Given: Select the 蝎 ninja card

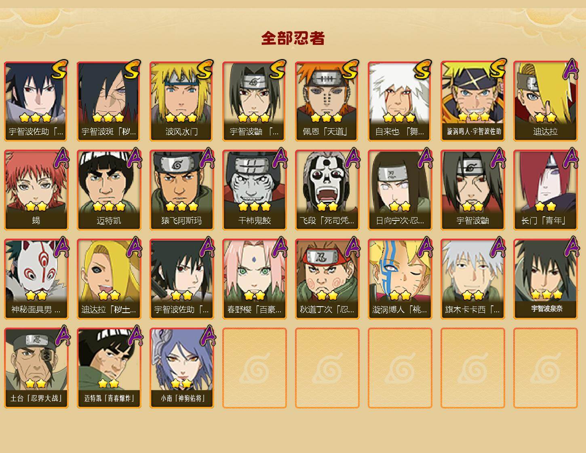Looking at the screenshot, I should (x=36, y=190).
